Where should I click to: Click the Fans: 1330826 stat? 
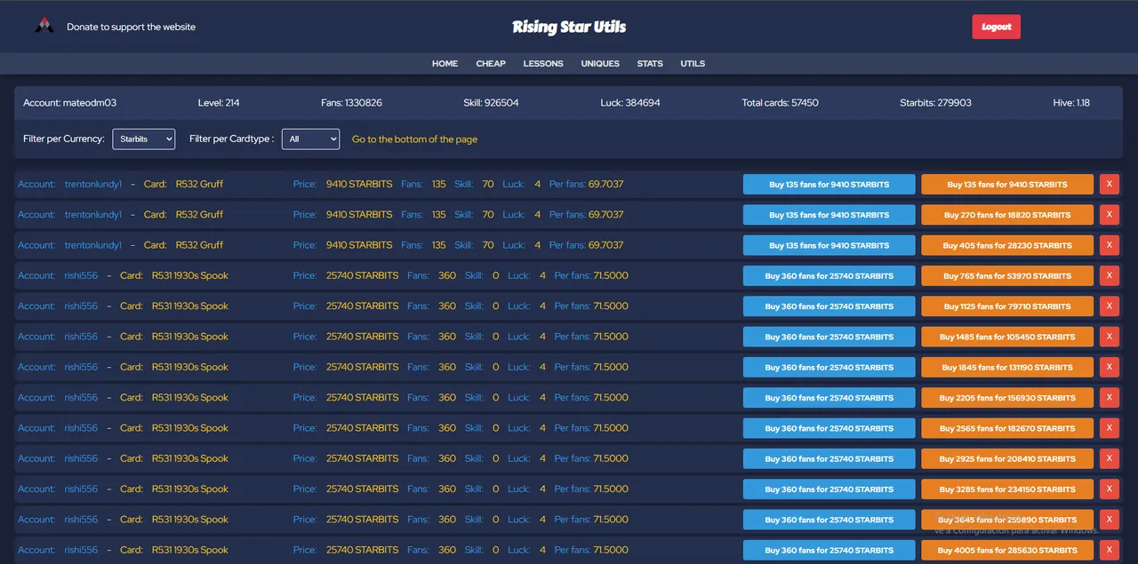tap(351, 103)
